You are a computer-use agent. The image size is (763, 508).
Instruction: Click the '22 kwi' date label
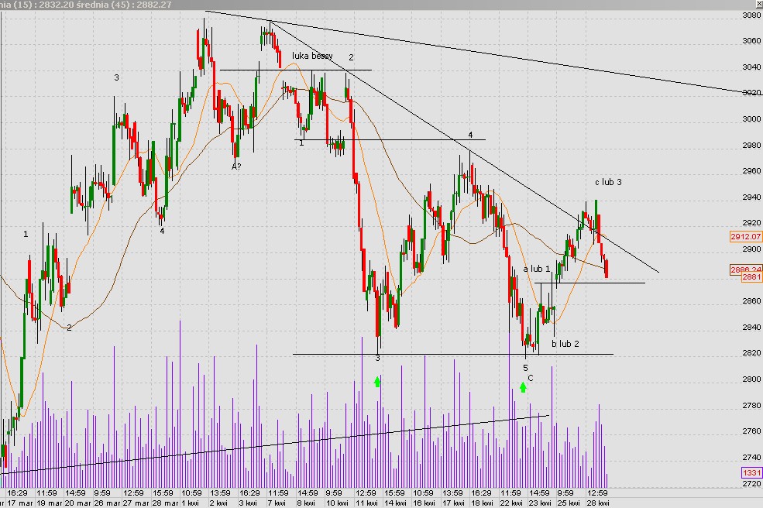point(510,503)
